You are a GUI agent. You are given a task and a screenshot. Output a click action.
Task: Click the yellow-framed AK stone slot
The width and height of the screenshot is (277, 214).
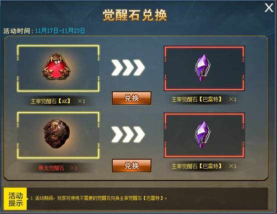coord(58,68)
